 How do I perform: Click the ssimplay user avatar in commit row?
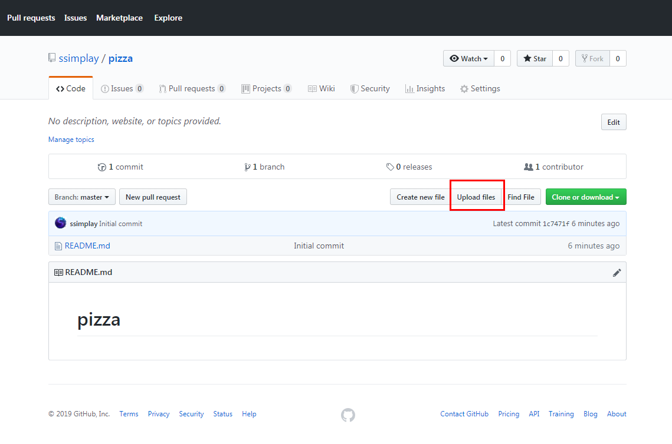(x=60, y=223)
